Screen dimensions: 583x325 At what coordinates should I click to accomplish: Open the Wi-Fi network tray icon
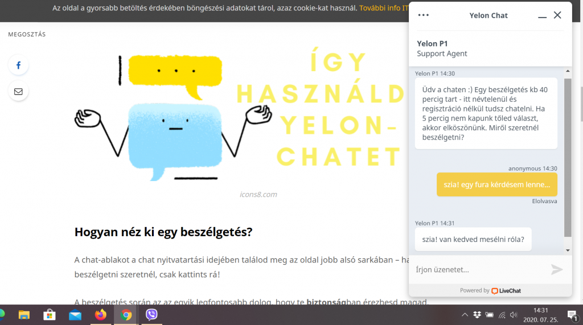point(502,315)
